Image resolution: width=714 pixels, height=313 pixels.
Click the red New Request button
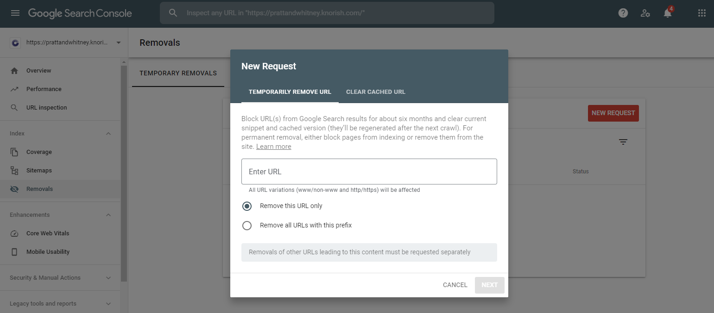[x=613, y=113]
